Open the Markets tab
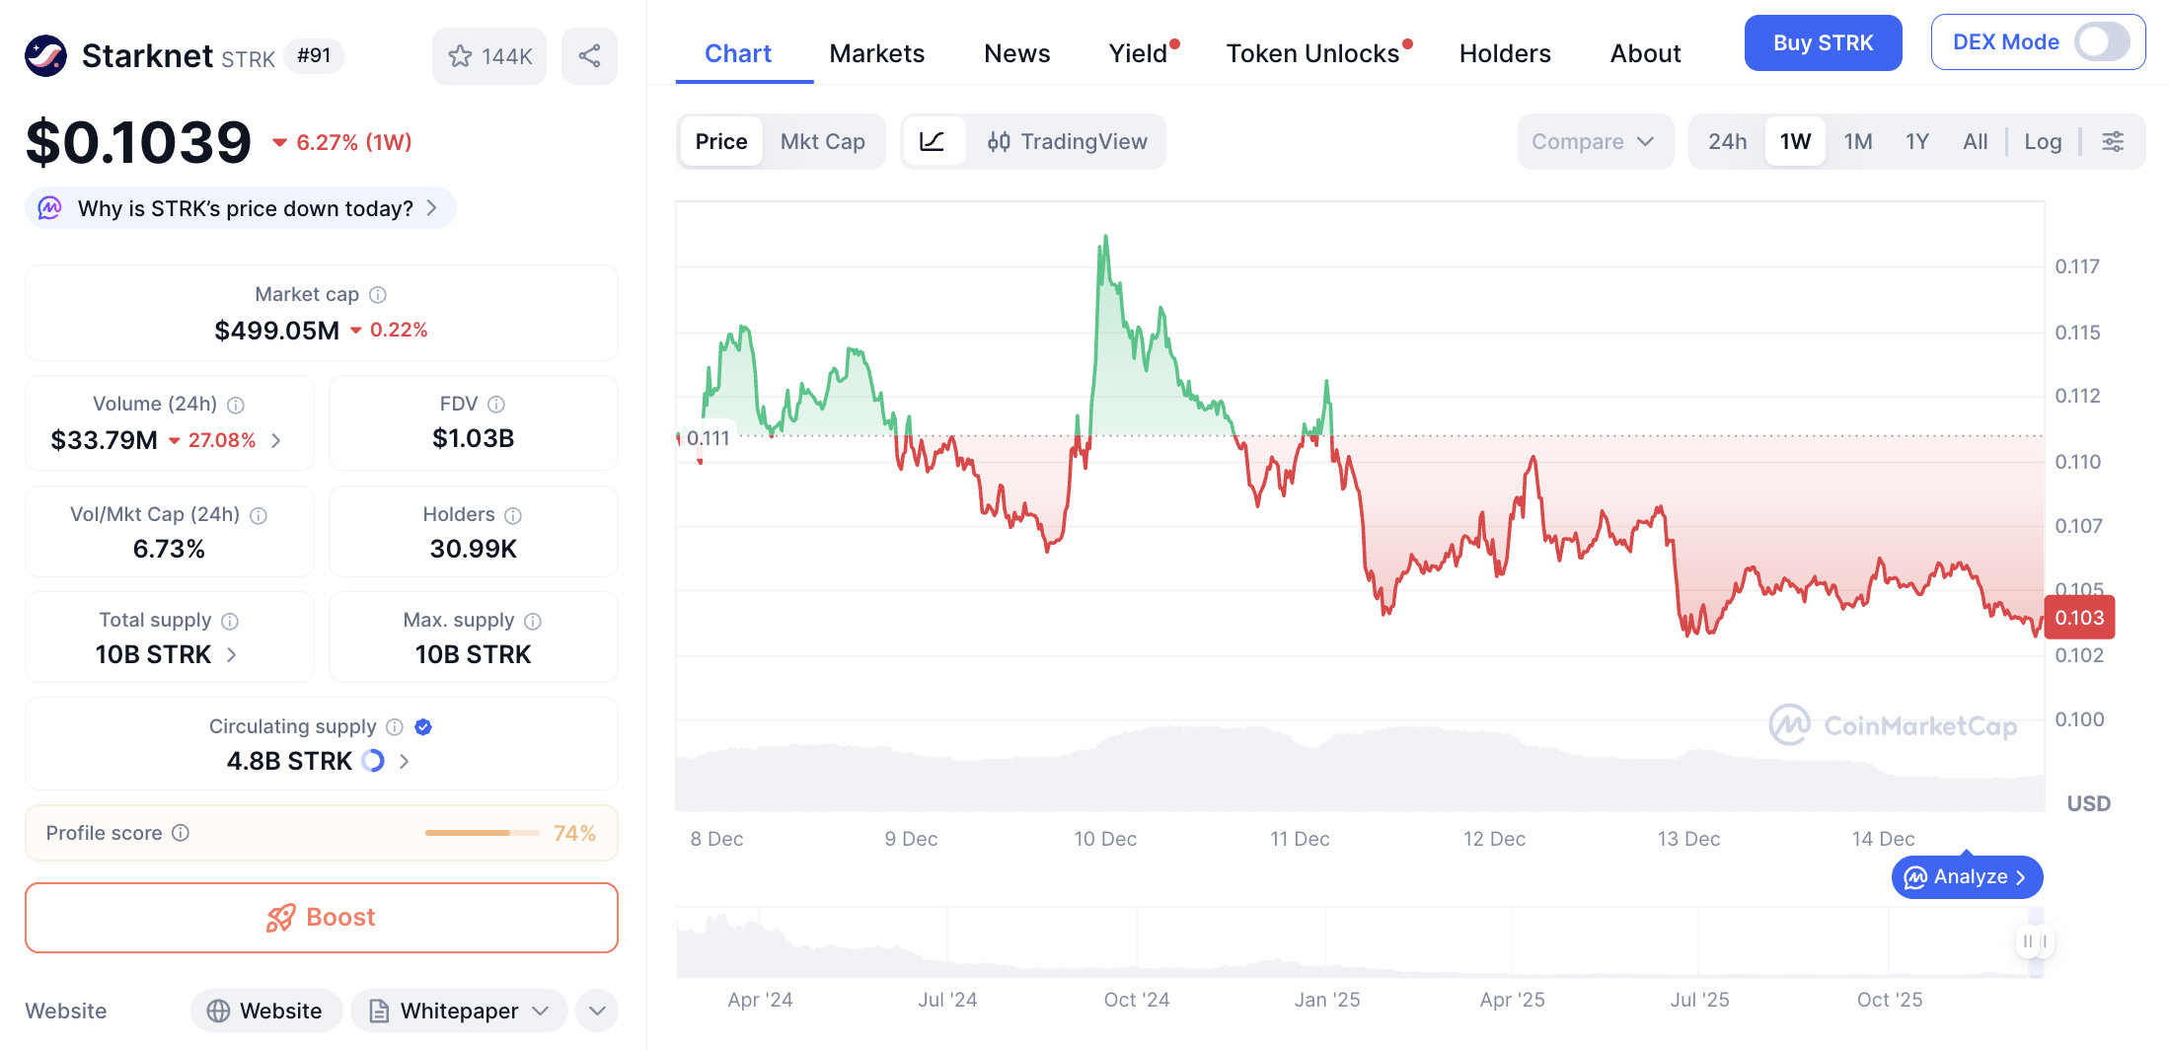2169x1050 pixels. point(876,53)
